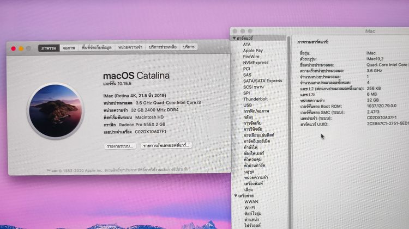The height and width of the screenshot is (229, 409).
Task: Select SPI in the hardware list
Action: click(246, 93)
